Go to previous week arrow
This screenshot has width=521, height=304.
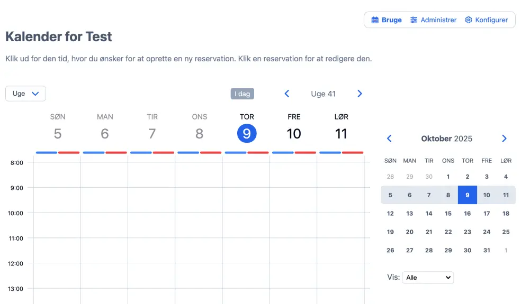click(287, 94)
